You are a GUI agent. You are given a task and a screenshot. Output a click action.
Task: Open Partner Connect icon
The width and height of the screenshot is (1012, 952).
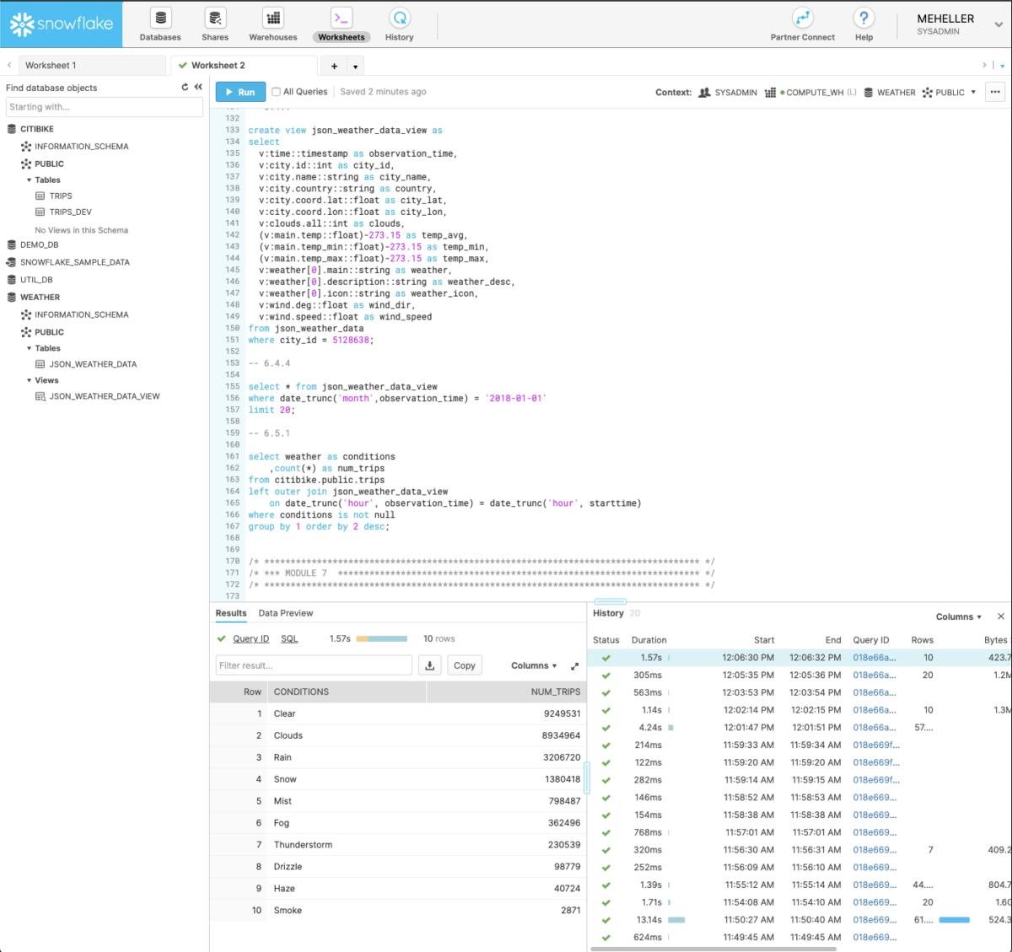802,18
